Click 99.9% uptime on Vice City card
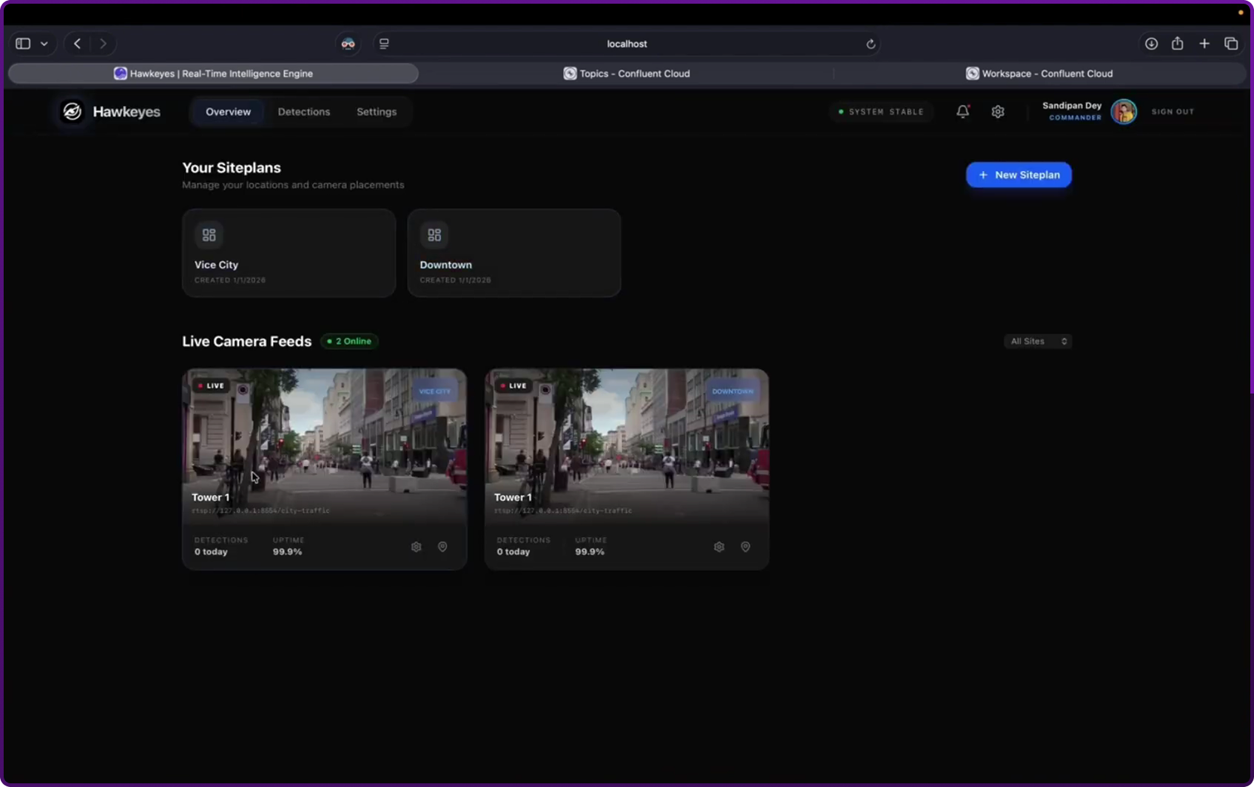 click(287, 552)
